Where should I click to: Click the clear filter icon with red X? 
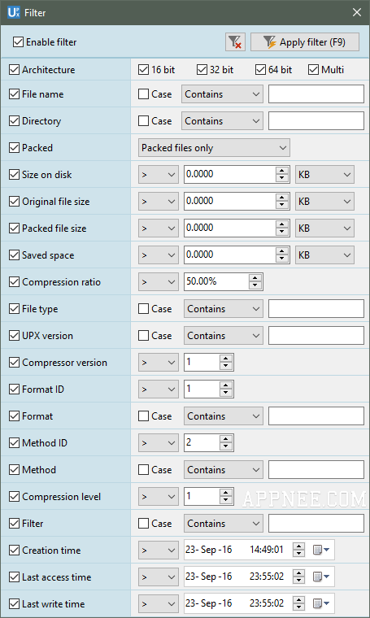(235, 42)
